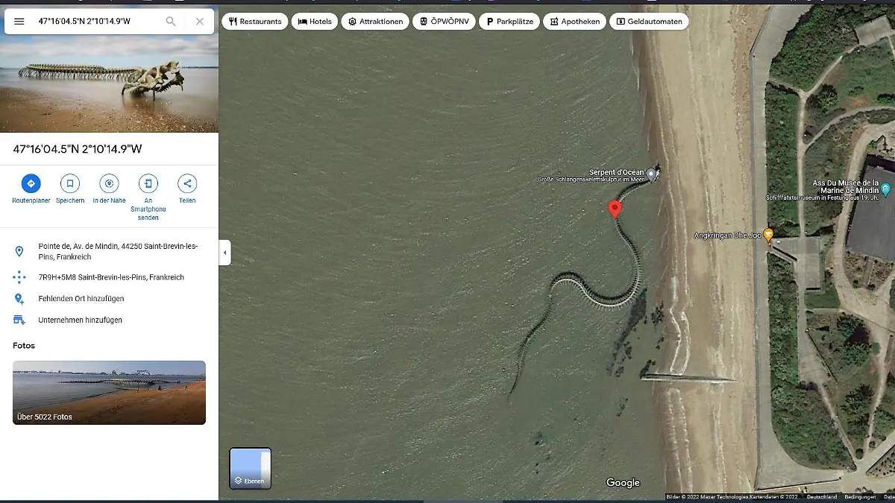
Task: Share the location via Teilen icon
Action: pyautogui.click(x=187, y=183)
